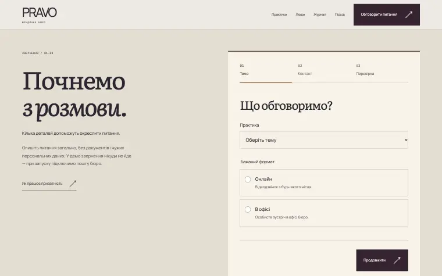Open the Оберіть тему dropdown
Screen dimensions: 442x276
pyautogui.click(x=323, y=140)
